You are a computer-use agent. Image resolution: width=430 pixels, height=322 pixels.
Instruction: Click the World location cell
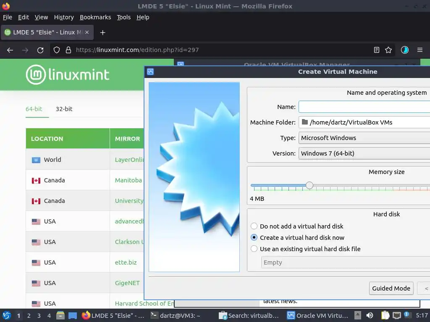68,160
